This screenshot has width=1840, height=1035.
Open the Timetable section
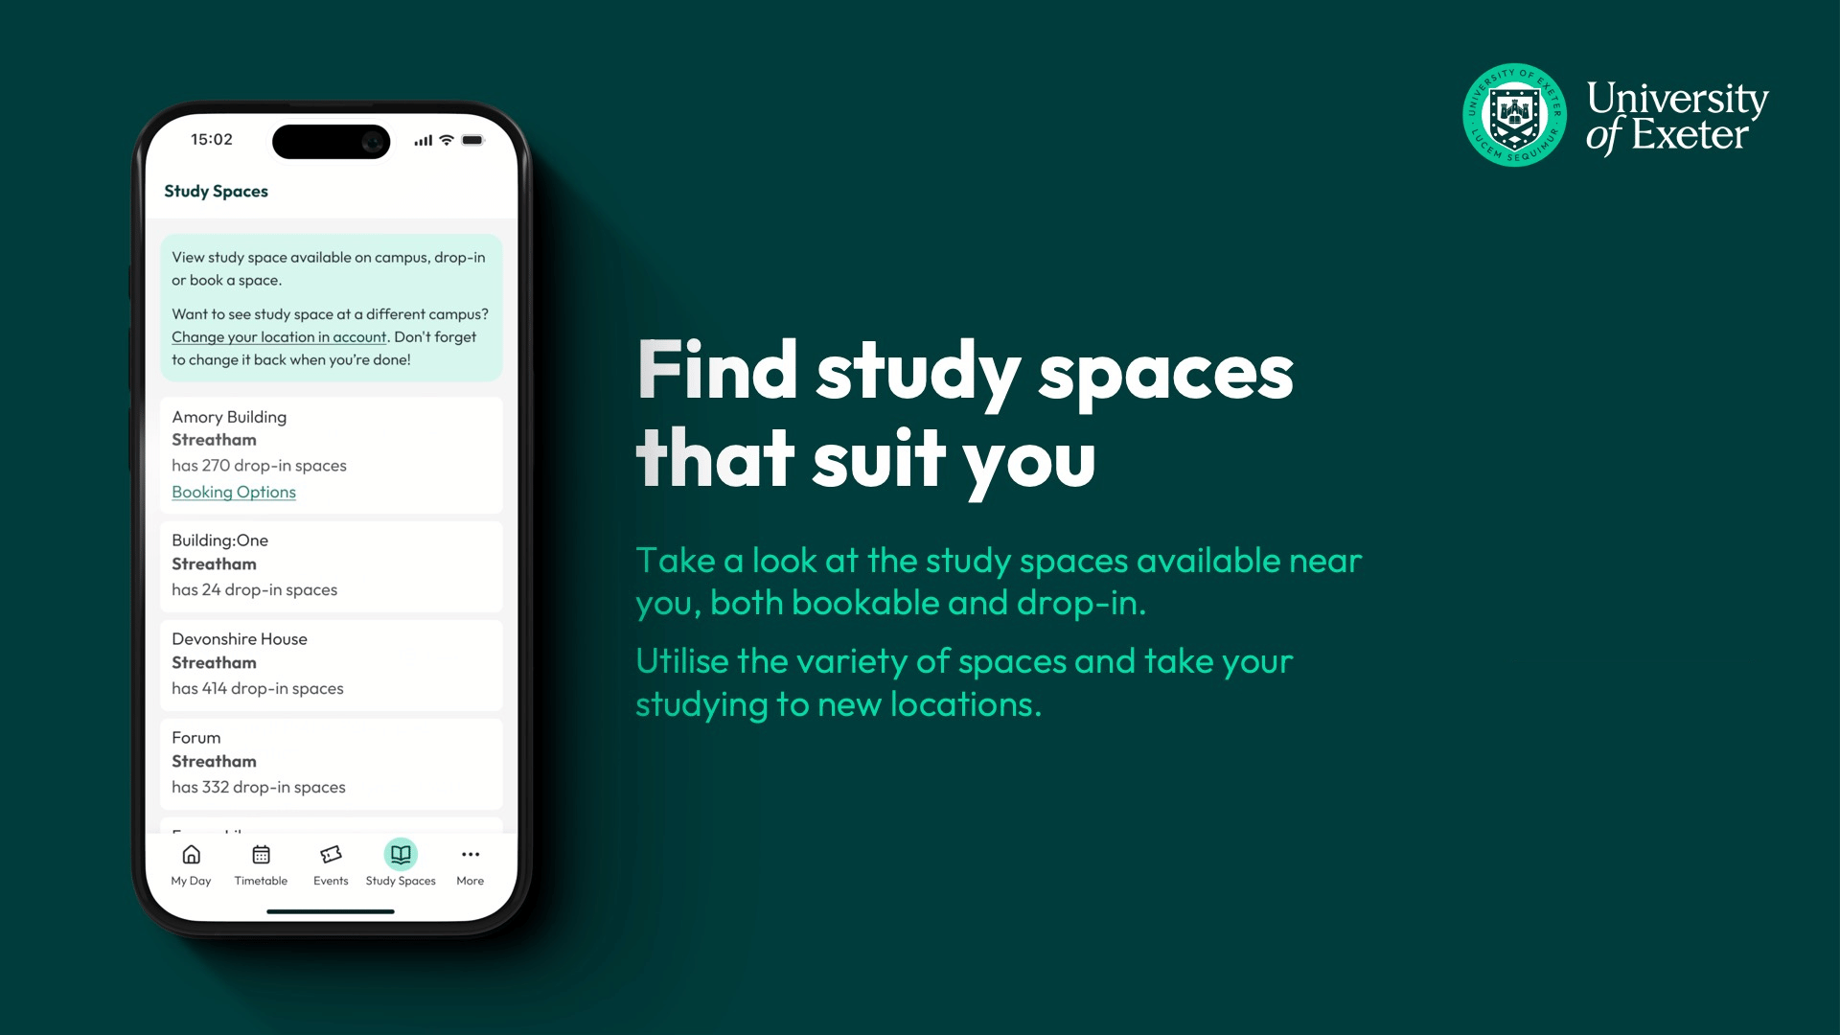click(x=259, y=863)
